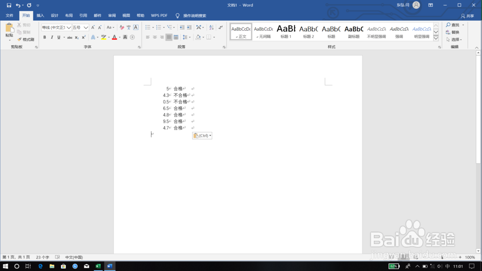482x271 pixels.
Task: Click the Character Shading icon
Action: 125,37
